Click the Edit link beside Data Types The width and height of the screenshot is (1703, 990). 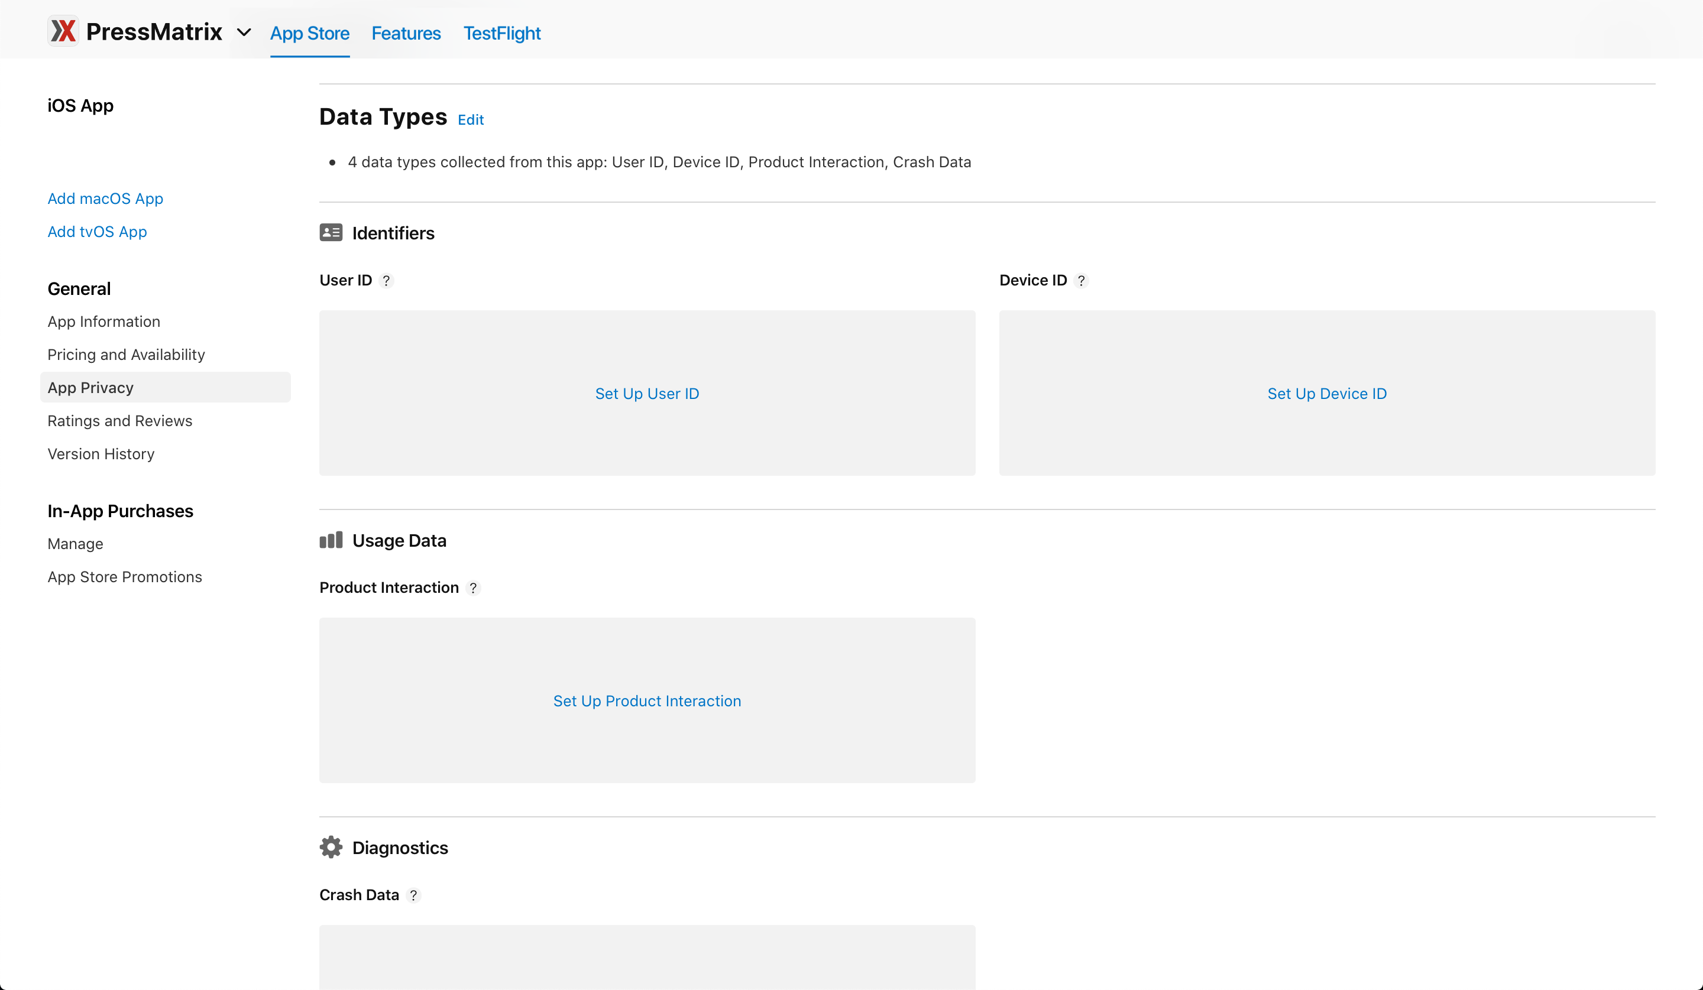(x=471, y=119)
